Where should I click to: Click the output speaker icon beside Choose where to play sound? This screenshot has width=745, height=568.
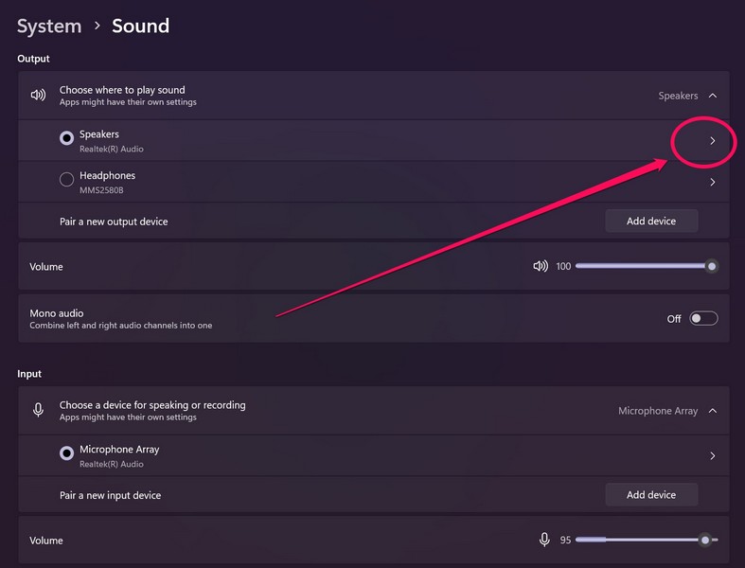pos(38,96)
